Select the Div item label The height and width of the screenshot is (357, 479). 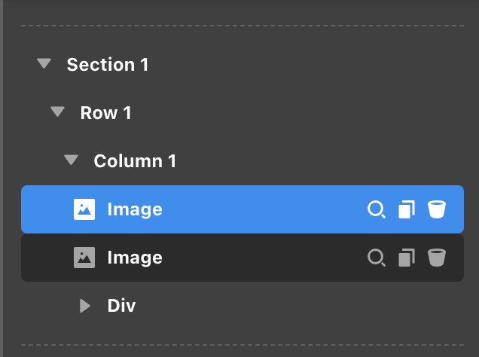point(121,305)
